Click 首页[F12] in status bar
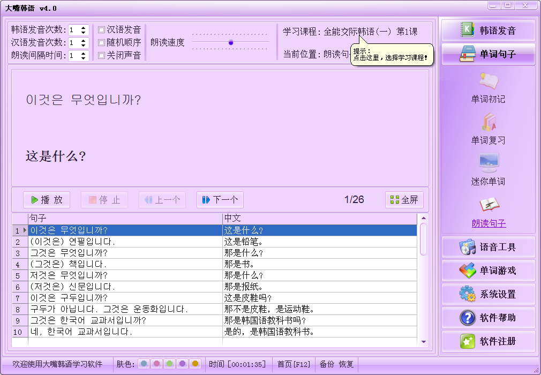 pyautogui.click(x=294, y=364)
